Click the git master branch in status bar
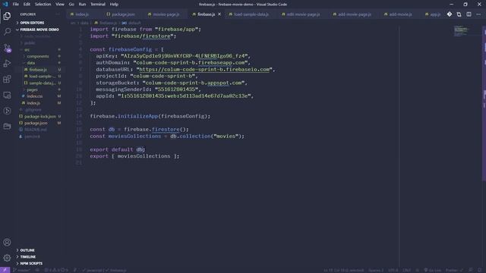 point(22,270)
